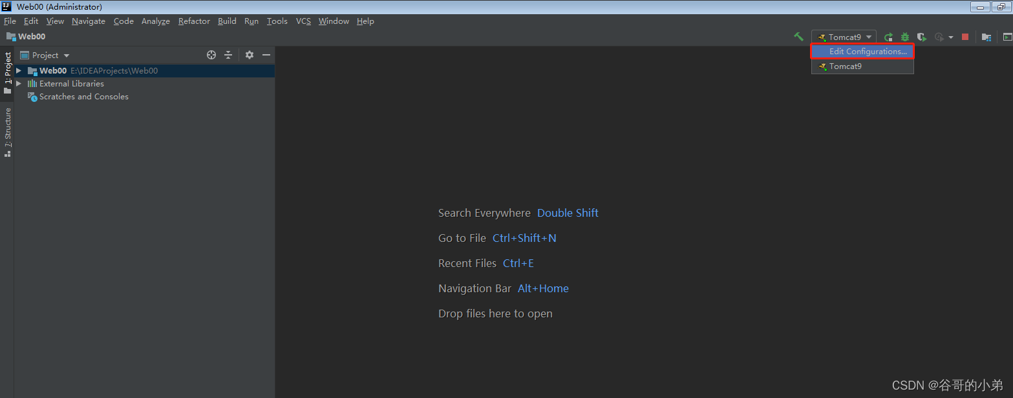Open the Build menu
Screen dimensions: 1013x398
(x=227, y=21)
